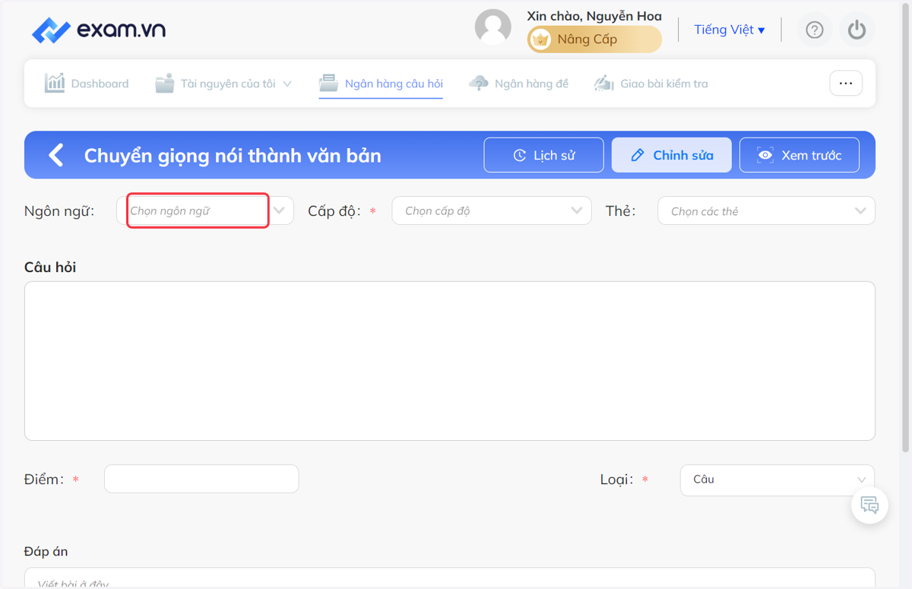The width and height of the screenshot is (912, 589).
Task: Click the Chuyển giọng nói thành văn bản title
Action: pos(233,156)
